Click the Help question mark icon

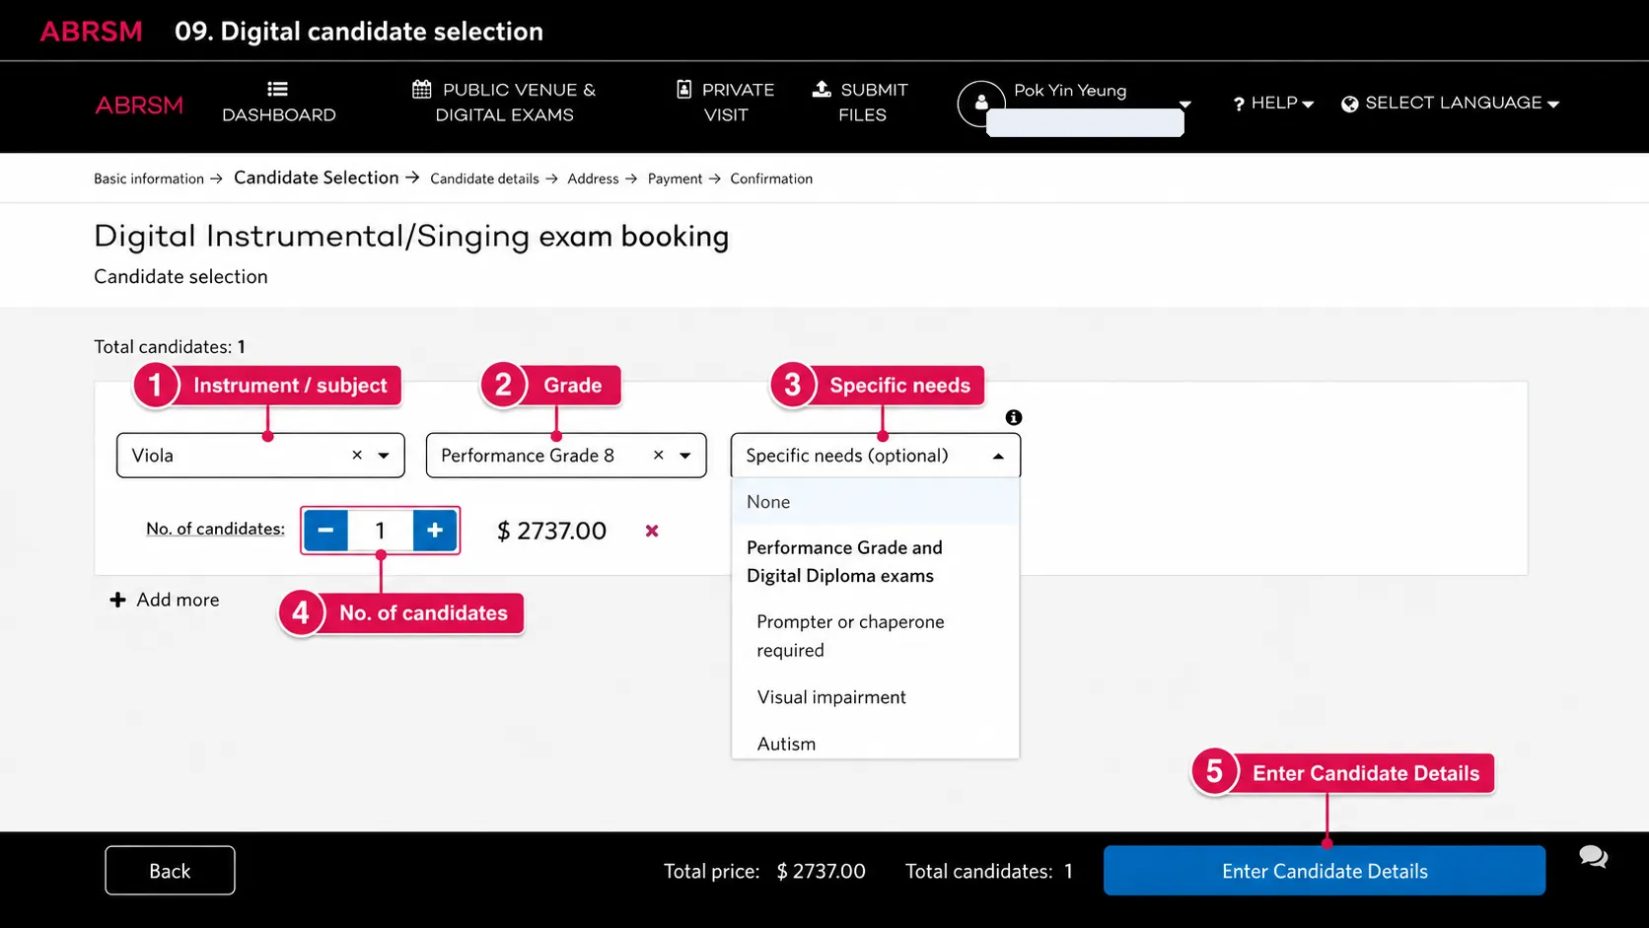coord(1239,104)
